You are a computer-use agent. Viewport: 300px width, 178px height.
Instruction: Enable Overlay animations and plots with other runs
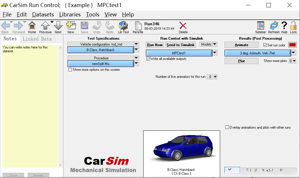point(227,127)
